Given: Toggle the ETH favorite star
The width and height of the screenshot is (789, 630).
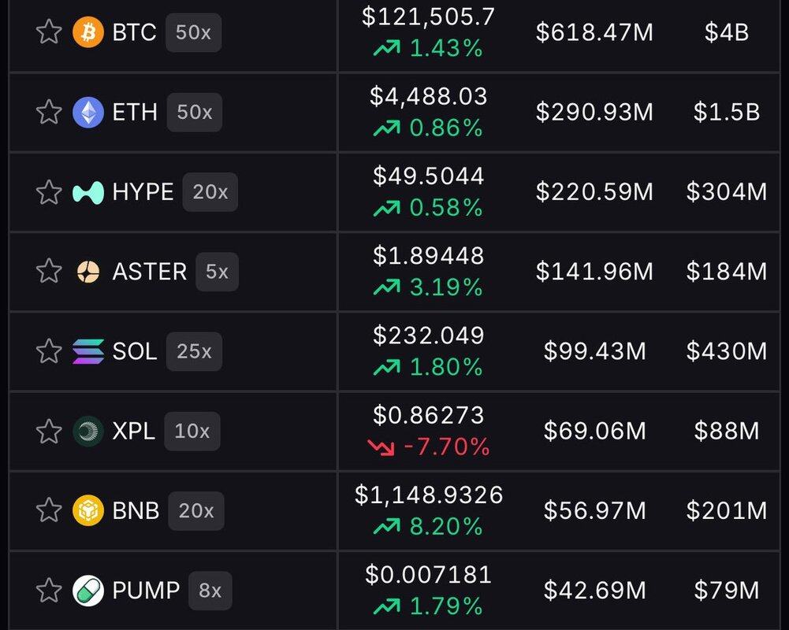Looking at the screenshot, I should [49, 113].
